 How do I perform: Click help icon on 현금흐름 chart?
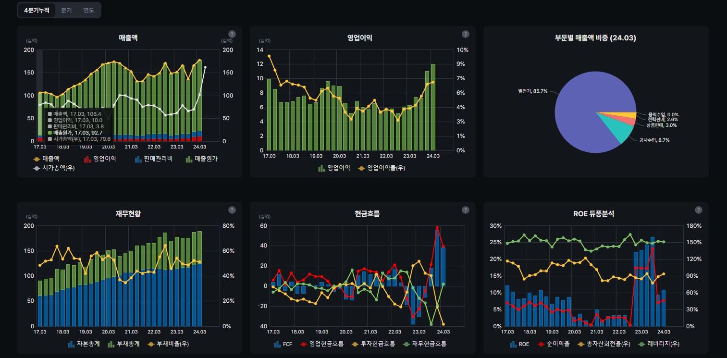pyautogui.click(x=465, y=210)
